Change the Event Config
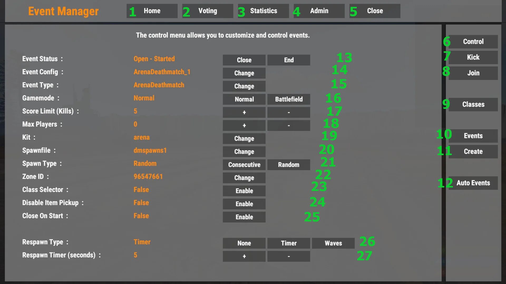 (x=244, y=73)
